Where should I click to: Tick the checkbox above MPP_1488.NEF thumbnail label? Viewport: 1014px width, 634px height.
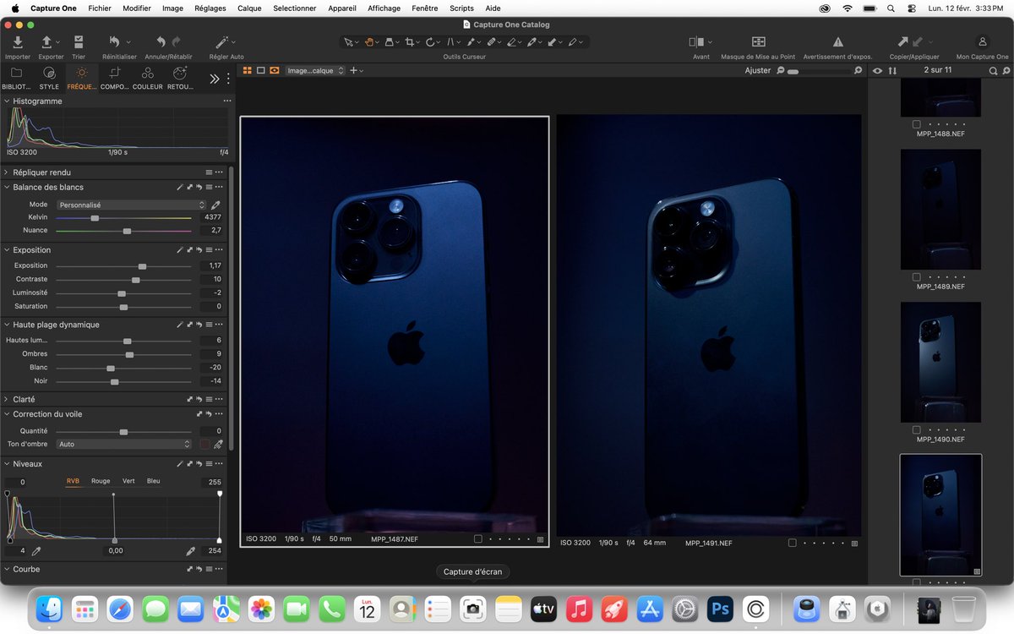pos(917,124)
